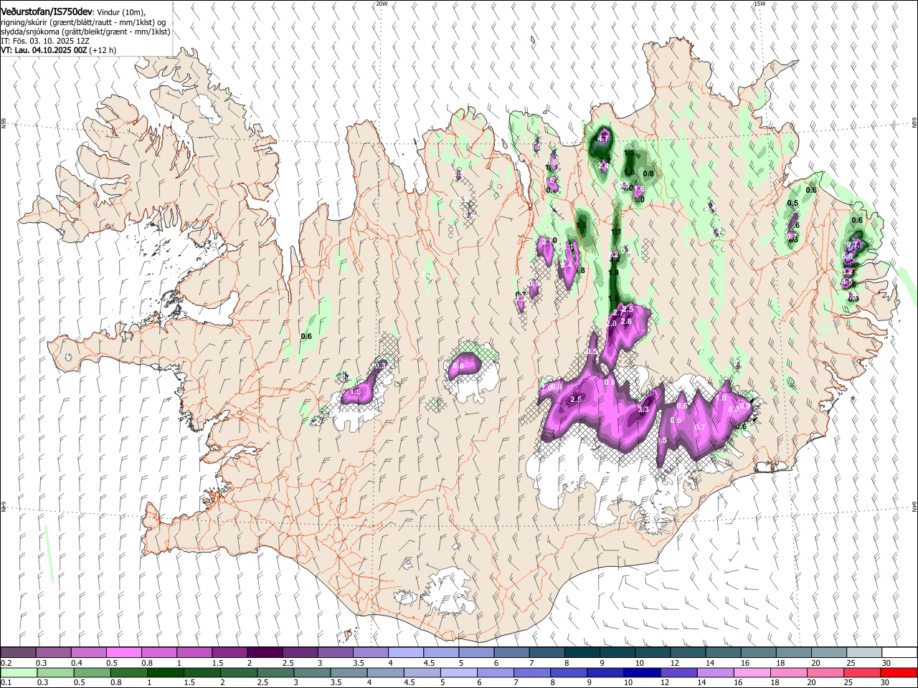Click the 'VT: Lau. 04.10.2025 00Z' valid time

point(44,50)
